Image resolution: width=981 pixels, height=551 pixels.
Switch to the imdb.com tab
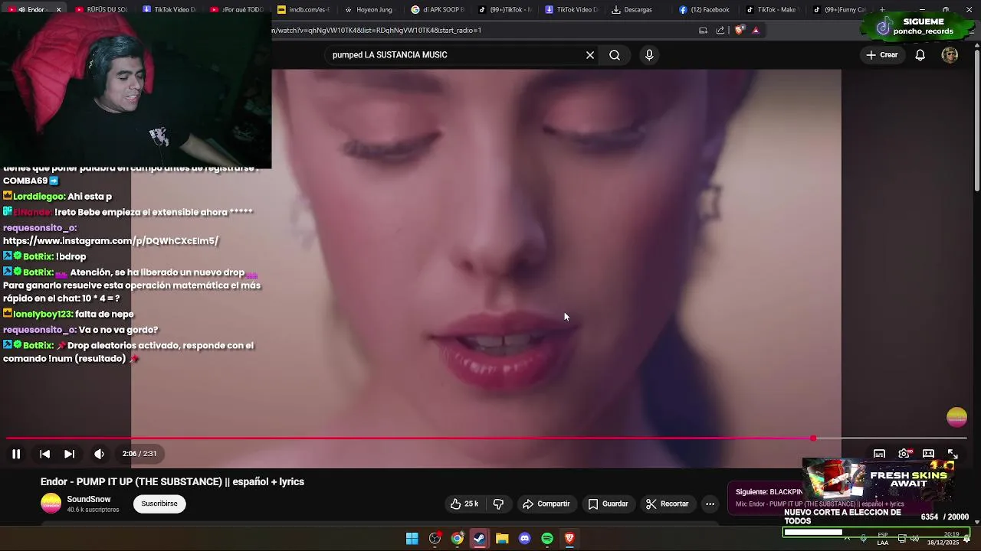point(303,10)
